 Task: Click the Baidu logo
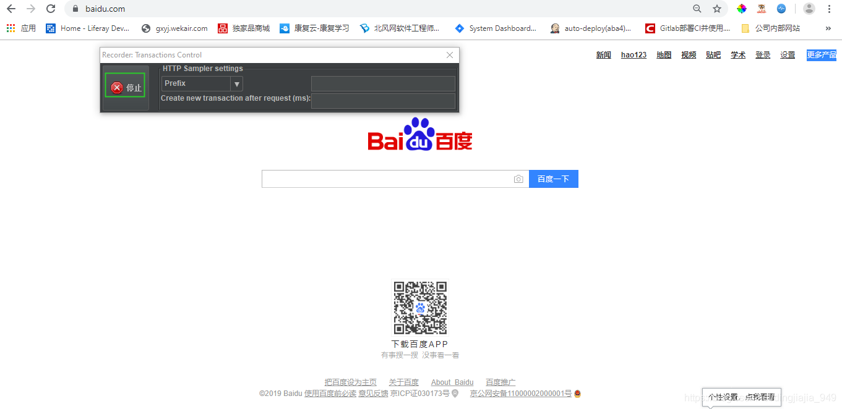(420, 134)
